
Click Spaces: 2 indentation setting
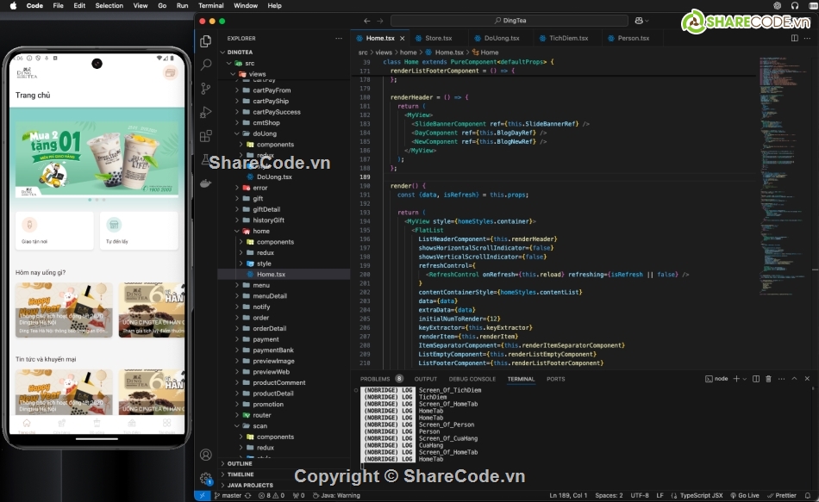pyautogui.click(x=609, y=495)
